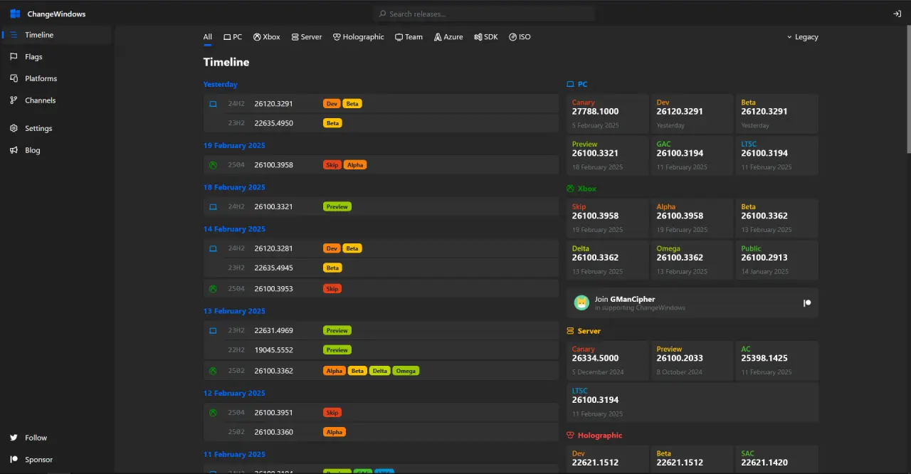Select the Holographic filter tab
The height and width of the screenshot is (474, 911).
coord(359,37)
